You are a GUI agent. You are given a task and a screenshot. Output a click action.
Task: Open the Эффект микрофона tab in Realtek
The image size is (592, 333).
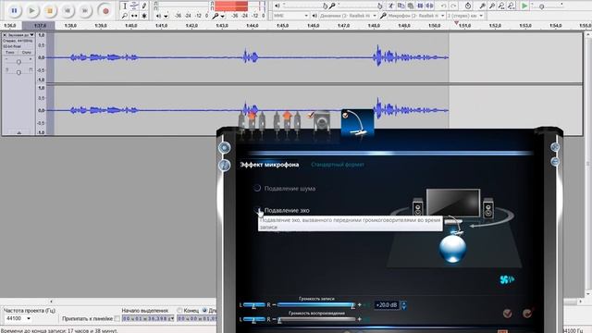tap(269, 165)
